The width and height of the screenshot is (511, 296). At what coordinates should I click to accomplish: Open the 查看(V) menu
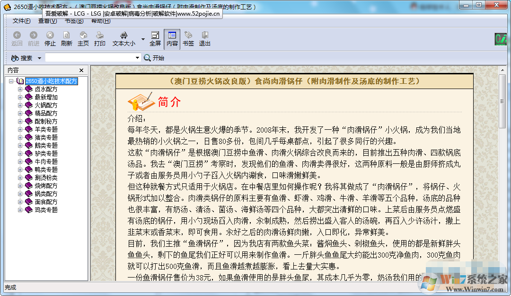tap(48, 21)
